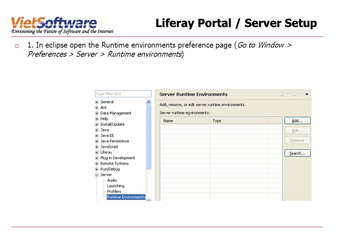This screenshot has height=252, width=337.
Task: Select Remote Systems category
Action: [114, 163]
